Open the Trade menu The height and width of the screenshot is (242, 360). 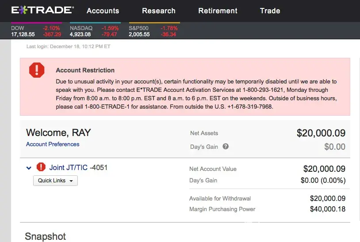[x=270, y=11]
